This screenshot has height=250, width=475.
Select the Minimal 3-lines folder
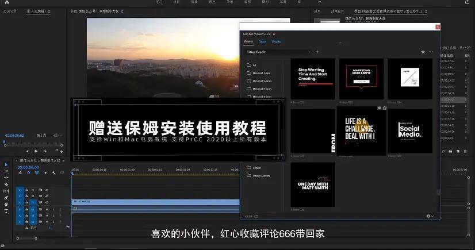(x=259, y=89)
